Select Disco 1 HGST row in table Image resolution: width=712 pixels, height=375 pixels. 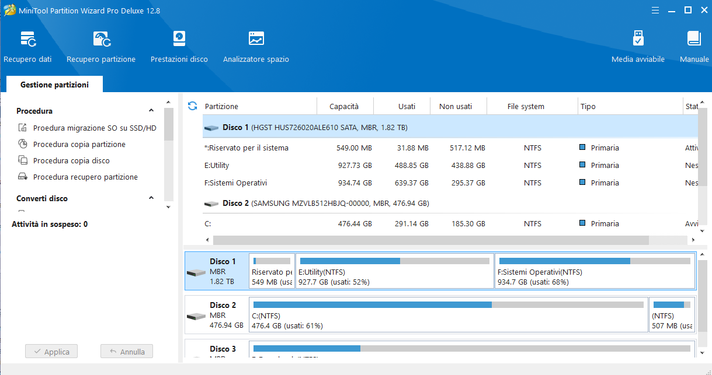pyautogui.click(x=450, y=127)
